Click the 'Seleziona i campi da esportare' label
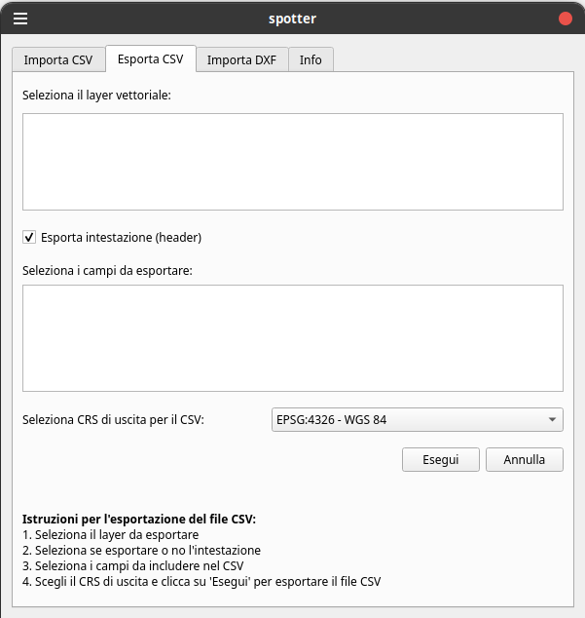Screen dimensions: 585x618 pyautogui.click(x=107, y=270)
